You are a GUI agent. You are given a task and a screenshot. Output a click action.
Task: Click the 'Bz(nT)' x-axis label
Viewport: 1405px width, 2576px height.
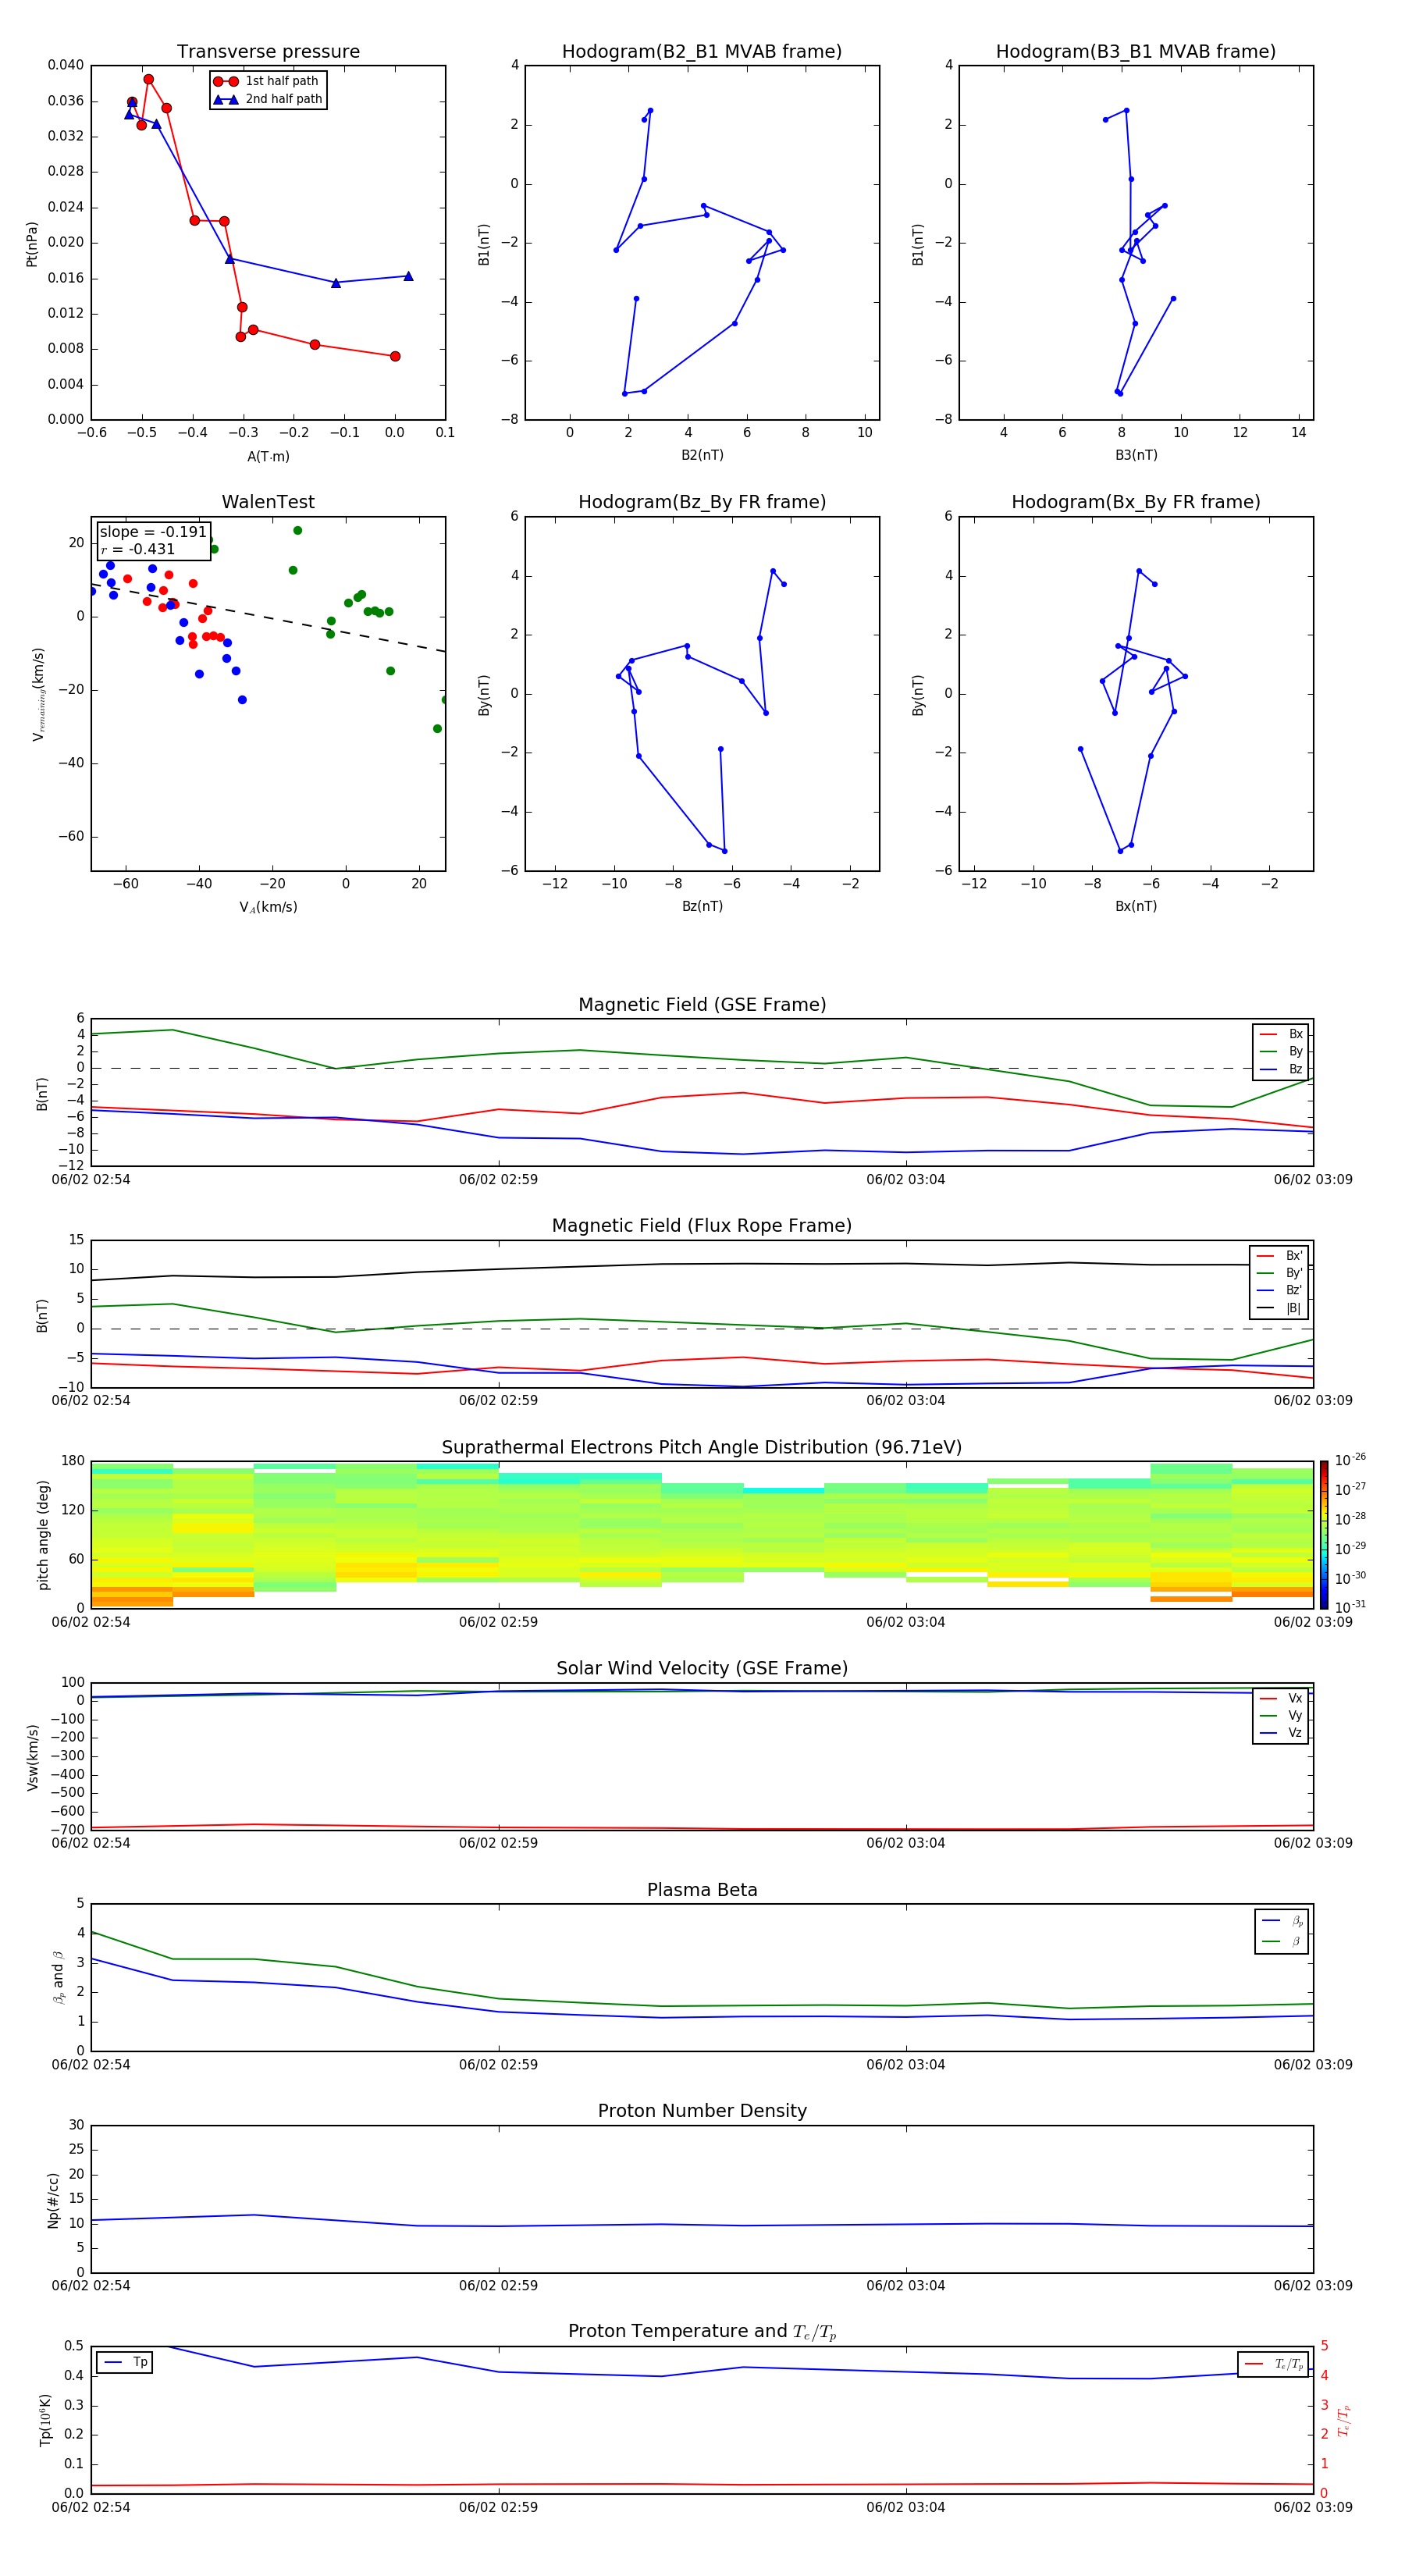click(702, 906)
